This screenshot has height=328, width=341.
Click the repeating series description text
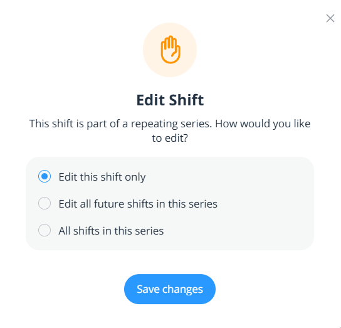pos(170,130)
